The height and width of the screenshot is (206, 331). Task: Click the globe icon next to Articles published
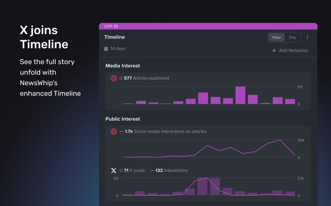[114, 78]
